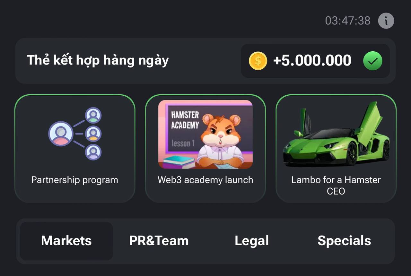Image resolution: width=411 pixels, height=276 pixels.
Task: Open the PR&Team tab
Action: [x=159, y=241]
